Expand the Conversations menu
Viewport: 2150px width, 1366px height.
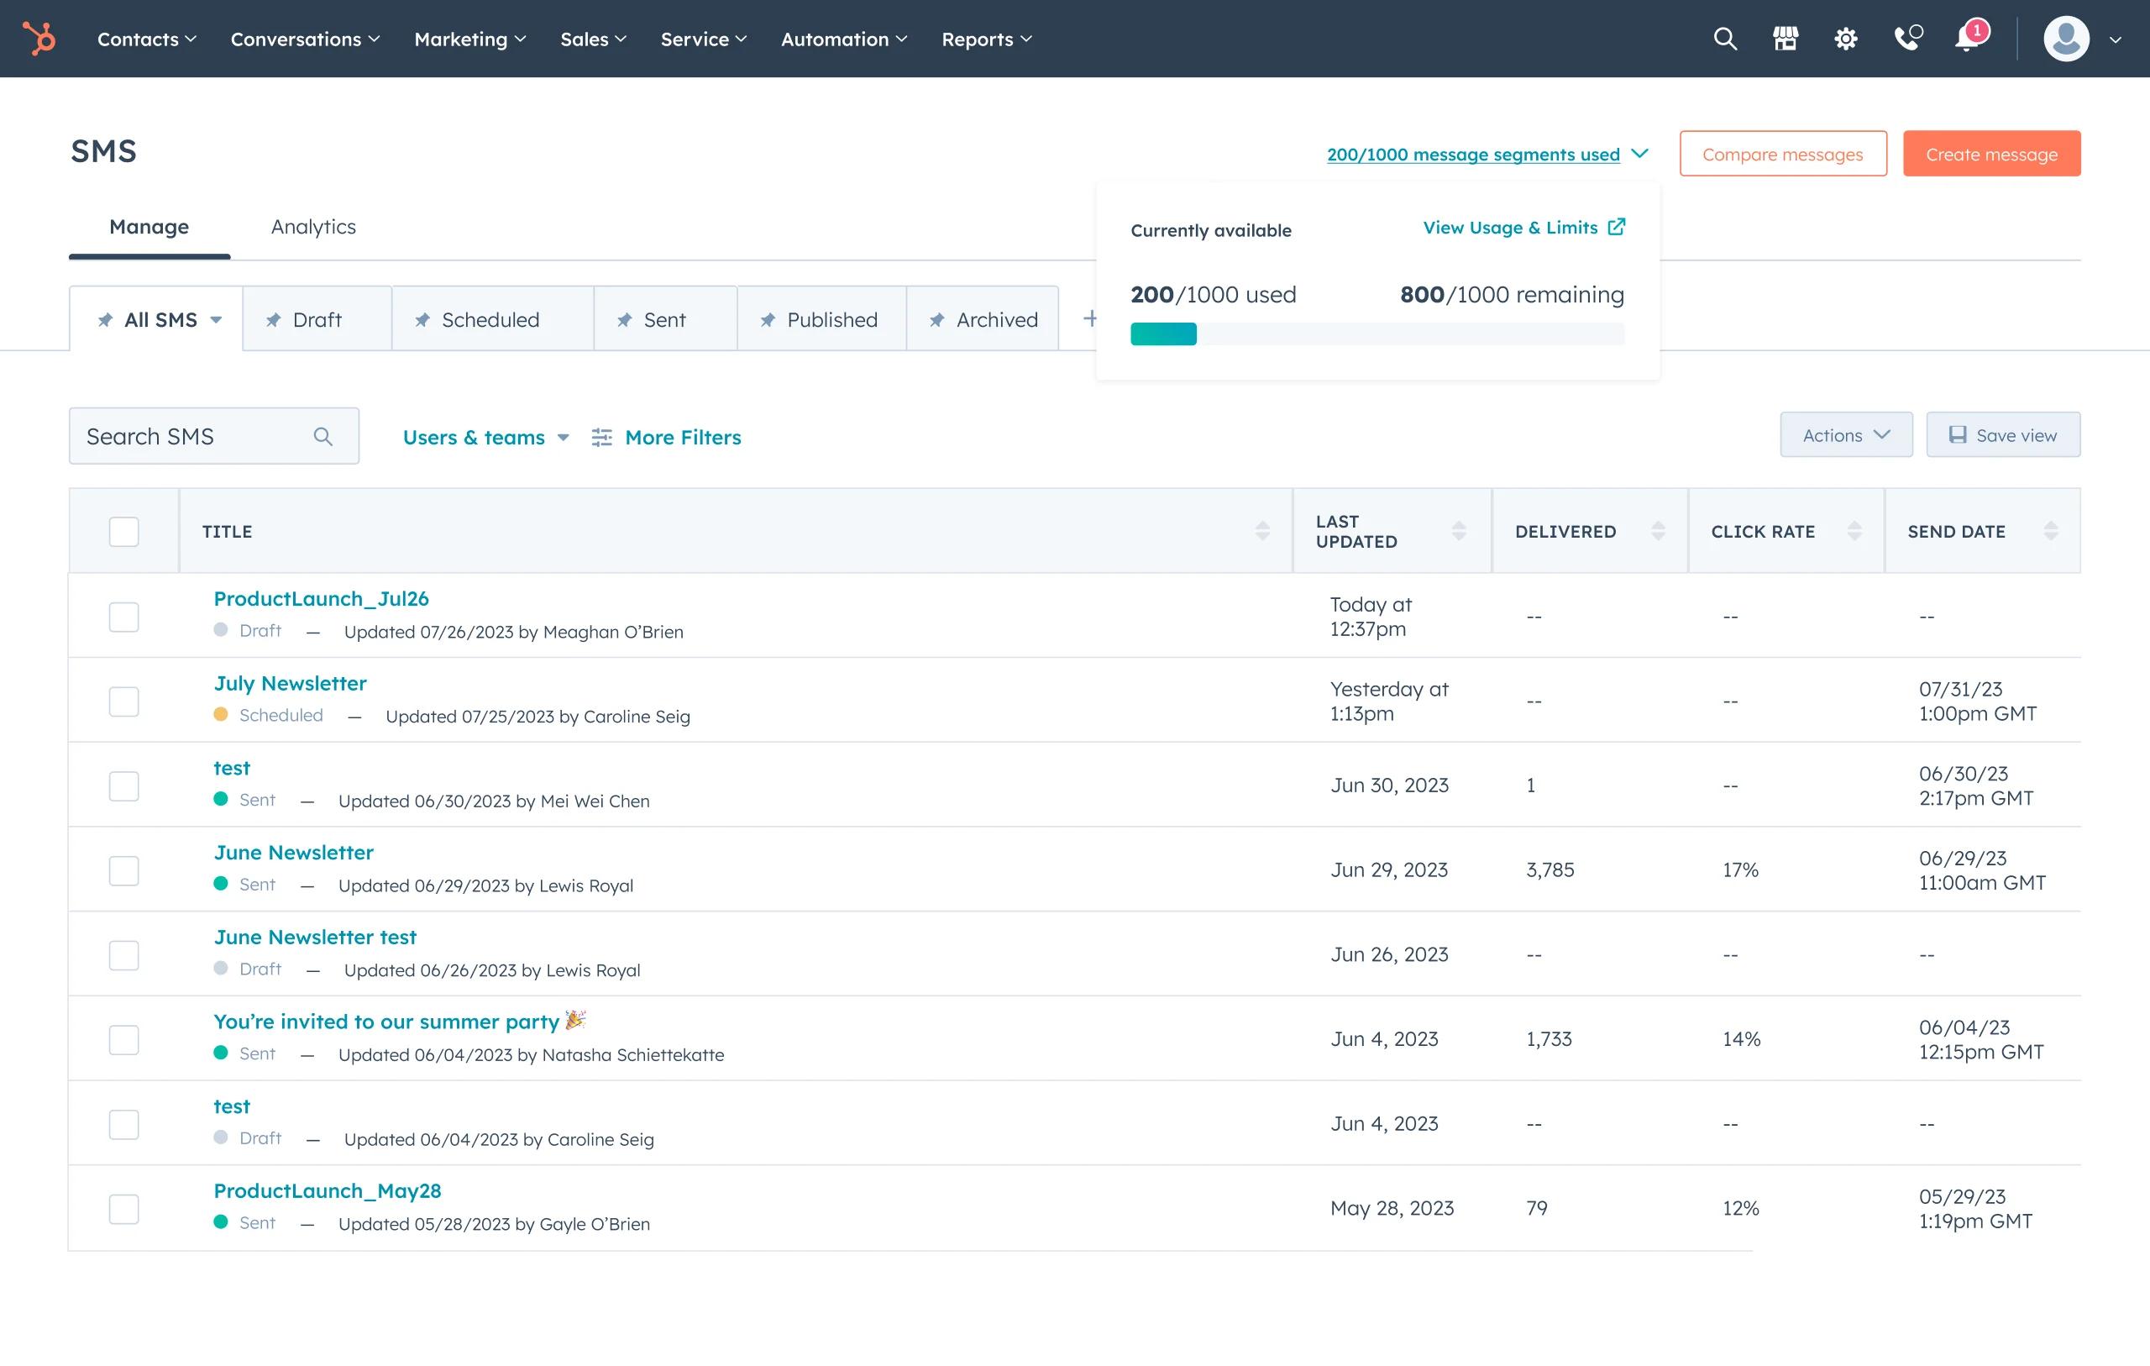(x=306, y=39)
